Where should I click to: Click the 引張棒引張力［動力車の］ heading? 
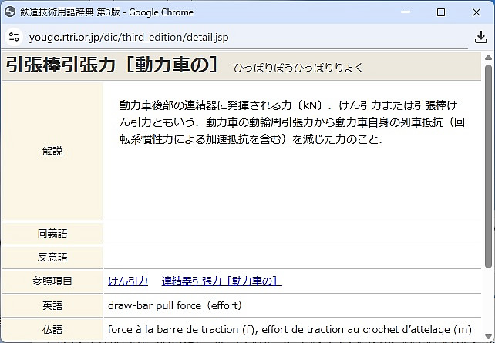coord(113,65)
